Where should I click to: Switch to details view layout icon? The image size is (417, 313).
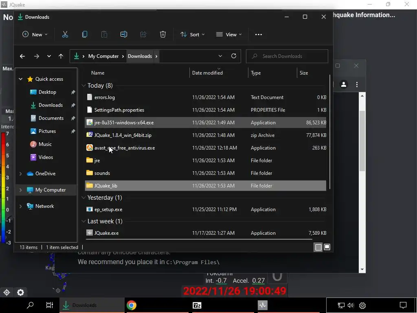tap(318, 247)
